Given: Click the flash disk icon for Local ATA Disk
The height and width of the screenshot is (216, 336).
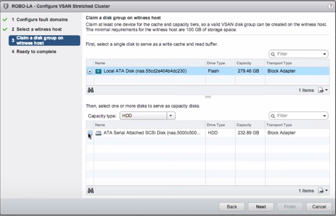Looking at the screenshot, I should click(x=99, y=71).
